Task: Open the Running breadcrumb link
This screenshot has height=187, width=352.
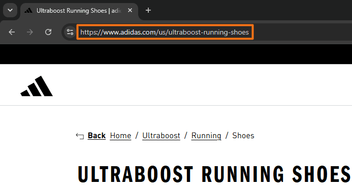Action: pyautogui.click(x=206, y=136)
